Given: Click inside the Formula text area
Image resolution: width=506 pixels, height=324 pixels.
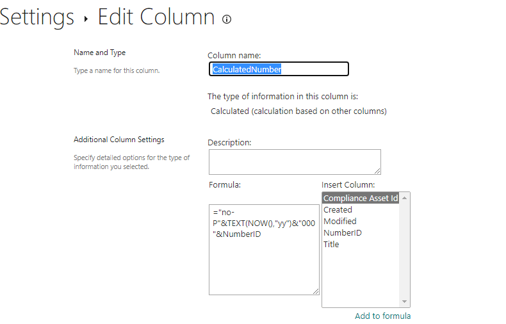Looking at the screenshot, I should pyautogui.click(x=264, y=250).
